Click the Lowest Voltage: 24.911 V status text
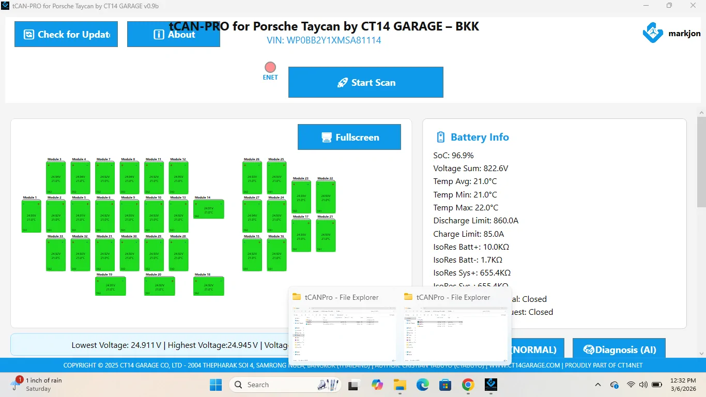Viewport: 706px width, 397px height. click(x=117, y=345)
